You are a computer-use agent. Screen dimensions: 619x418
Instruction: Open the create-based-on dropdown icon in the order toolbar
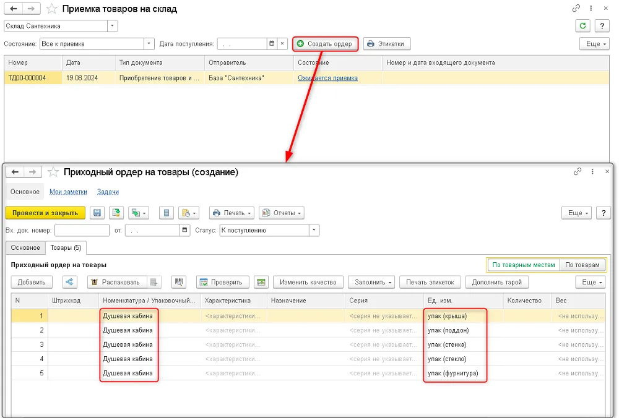coord(138,213)
